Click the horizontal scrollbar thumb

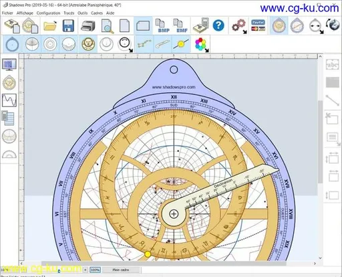point(164,264)
